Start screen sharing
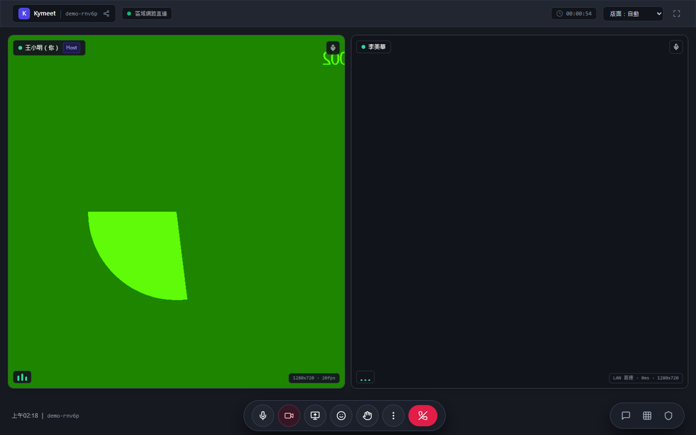The image size is (696, 435). (x=315, y=416)
